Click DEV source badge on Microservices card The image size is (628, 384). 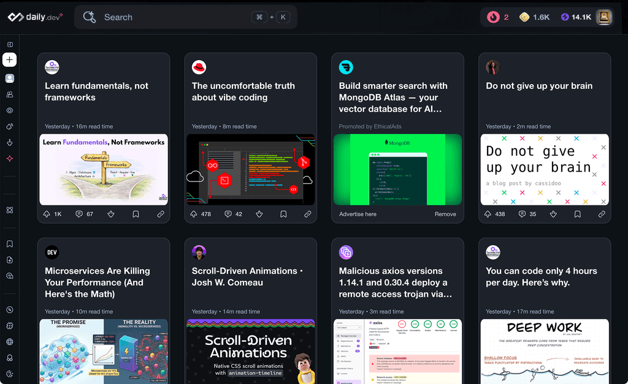pyautogui.click(x=52, y=252)
